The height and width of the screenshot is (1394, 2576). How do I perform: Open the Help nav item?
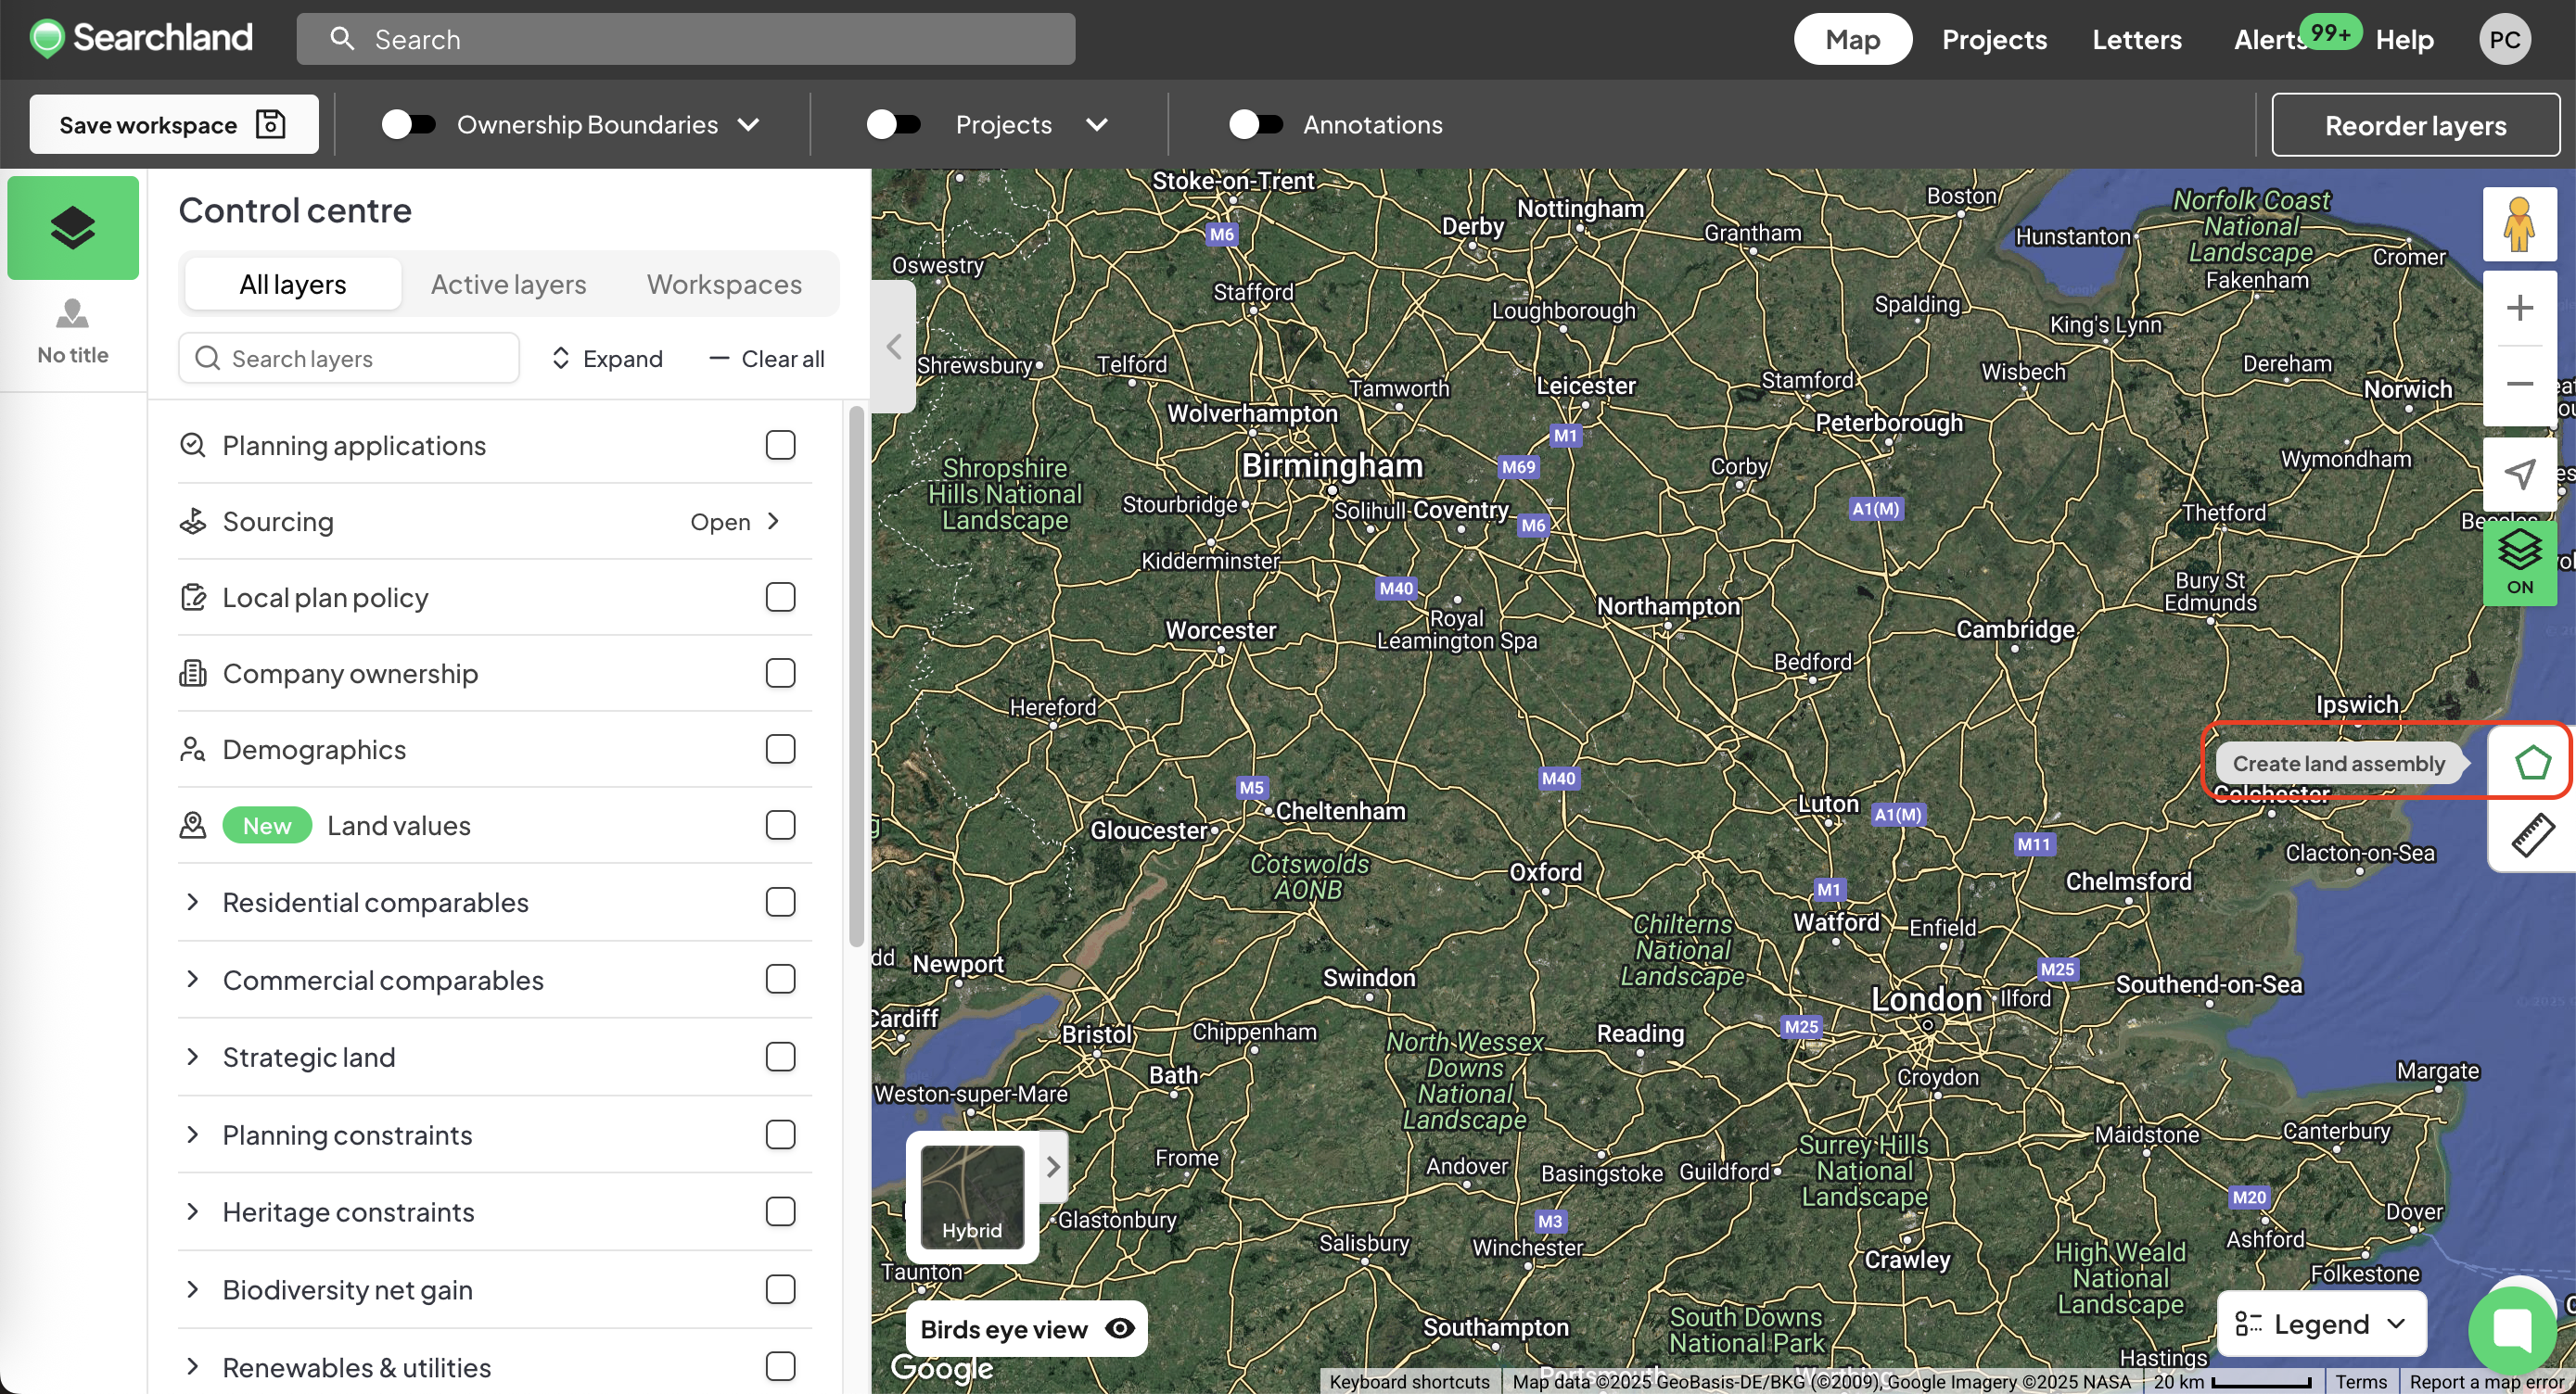point(2404,39)
